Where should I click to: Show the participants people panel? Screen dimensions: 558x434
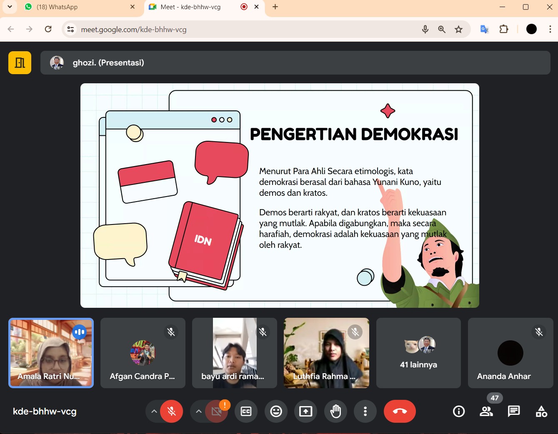[486, 412]
